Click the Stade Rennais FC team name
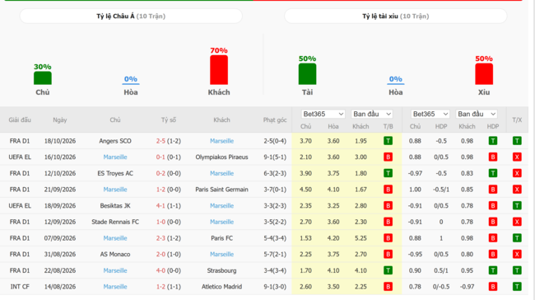The width and height of the screenshot is (535, 300). (115, 222)
